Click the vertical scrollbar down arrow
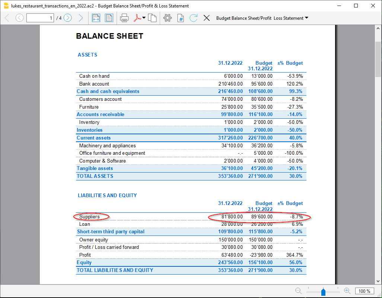This screenshot has width=382, height=298. pos(378,281)
